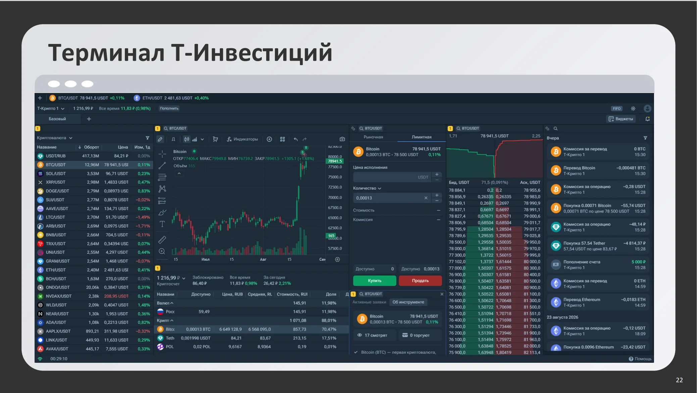Click the zoom-in magnifier on the chart
The width and height of the screenshot is (697, 393).
(x=162, y=251)
